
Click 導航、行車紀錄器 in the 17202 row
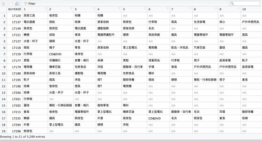(x=61, y=105)
